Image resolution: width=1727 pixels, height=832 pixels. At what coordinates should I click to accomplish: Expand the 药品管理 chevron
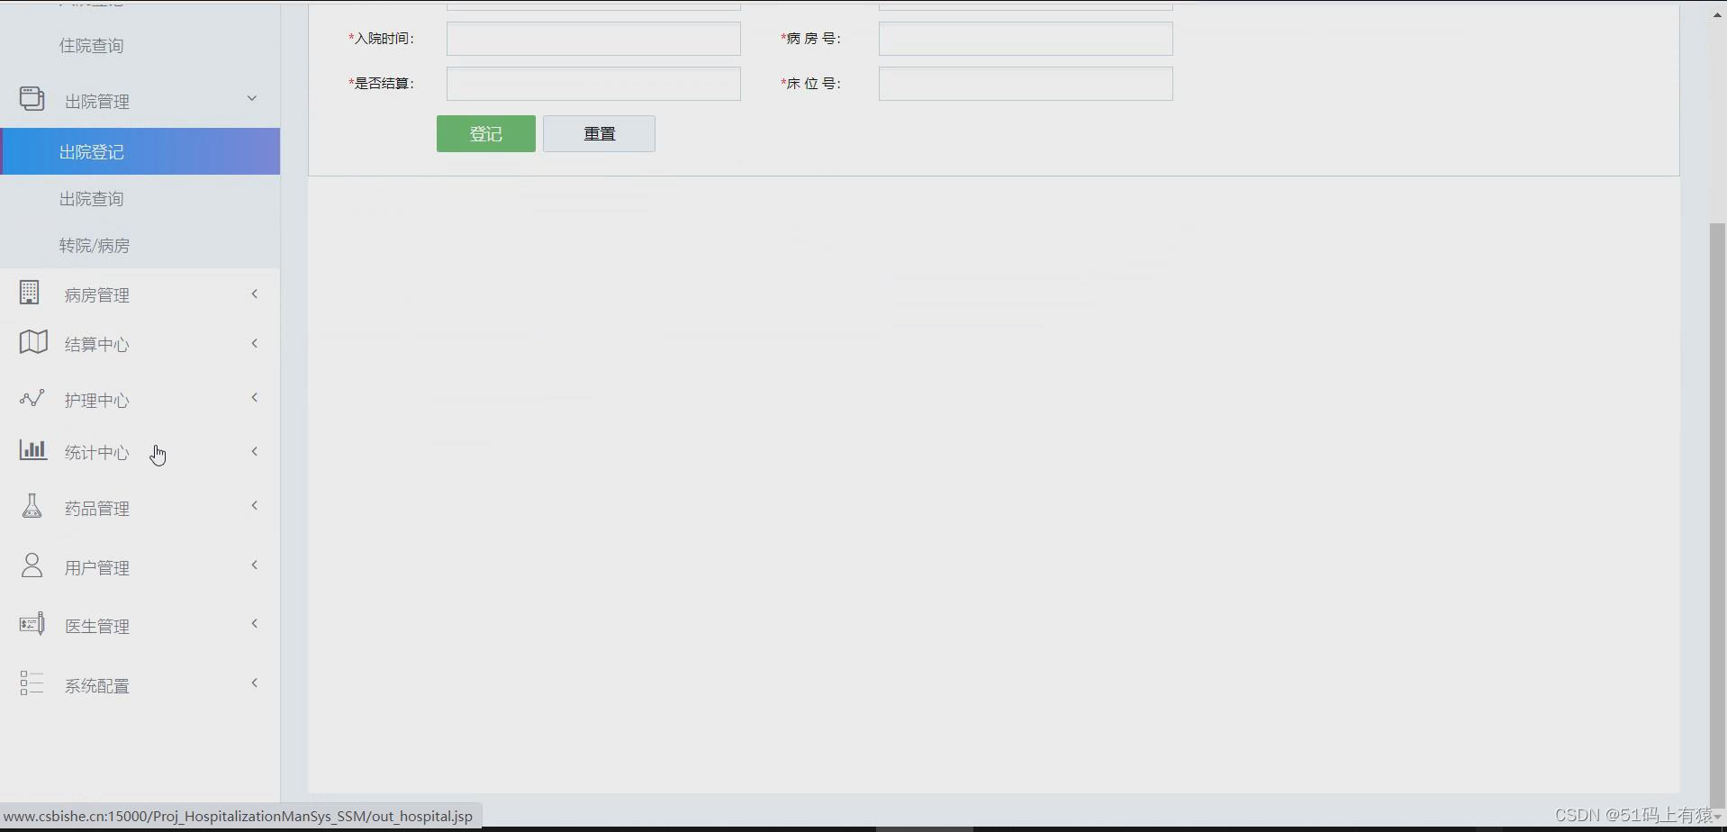click(x=255, y=505)
